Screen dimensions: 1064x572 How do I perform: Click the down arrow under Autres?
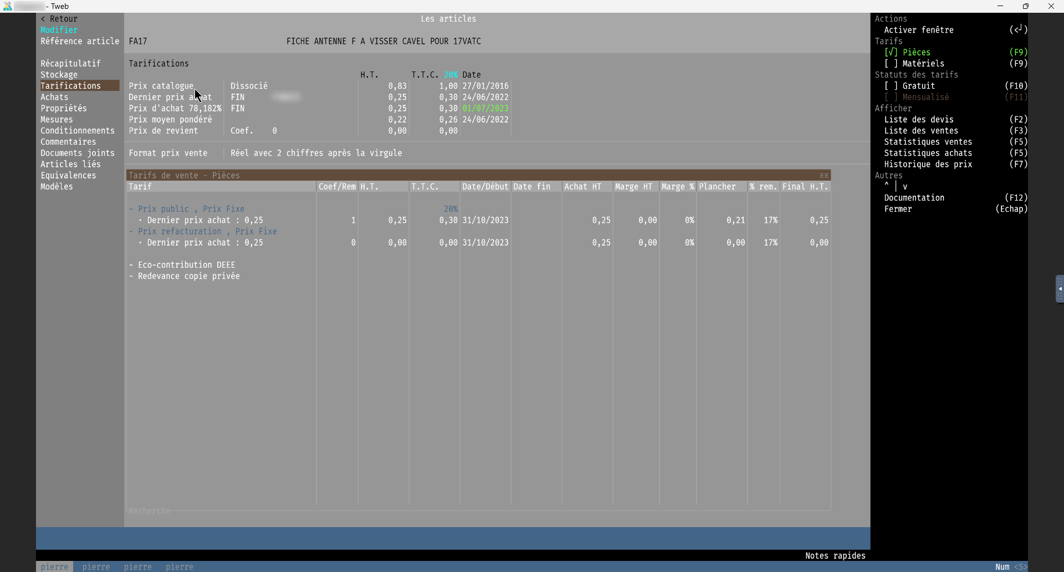[905, 187]
